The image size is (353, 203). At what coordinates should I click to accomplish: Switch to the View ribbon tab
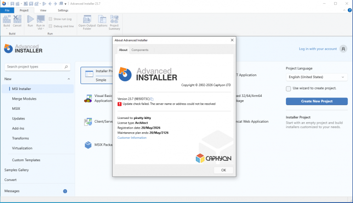pyautogui.click(x=43, y=11)
